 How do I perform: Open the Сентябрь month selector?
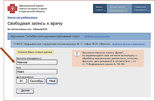[37, 81]
